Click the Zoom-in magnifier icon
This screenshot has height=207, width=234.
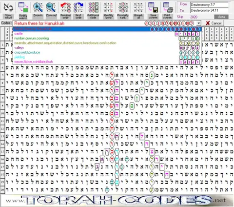click(38, 7)
